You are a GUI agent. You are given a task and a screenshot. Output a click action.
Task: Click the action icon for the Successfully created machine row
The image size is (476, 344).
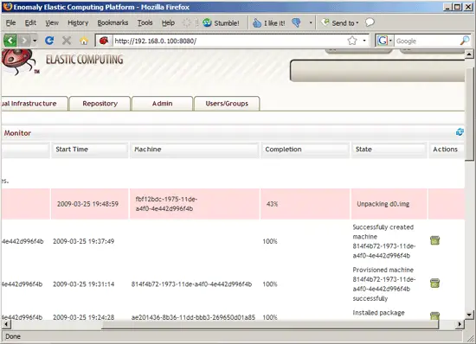(x=434, y=240)
